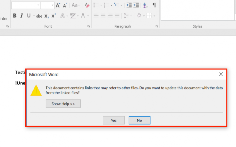Open Change Case options
The height and width of the screenshot is (147, 236).
(76, 5)
